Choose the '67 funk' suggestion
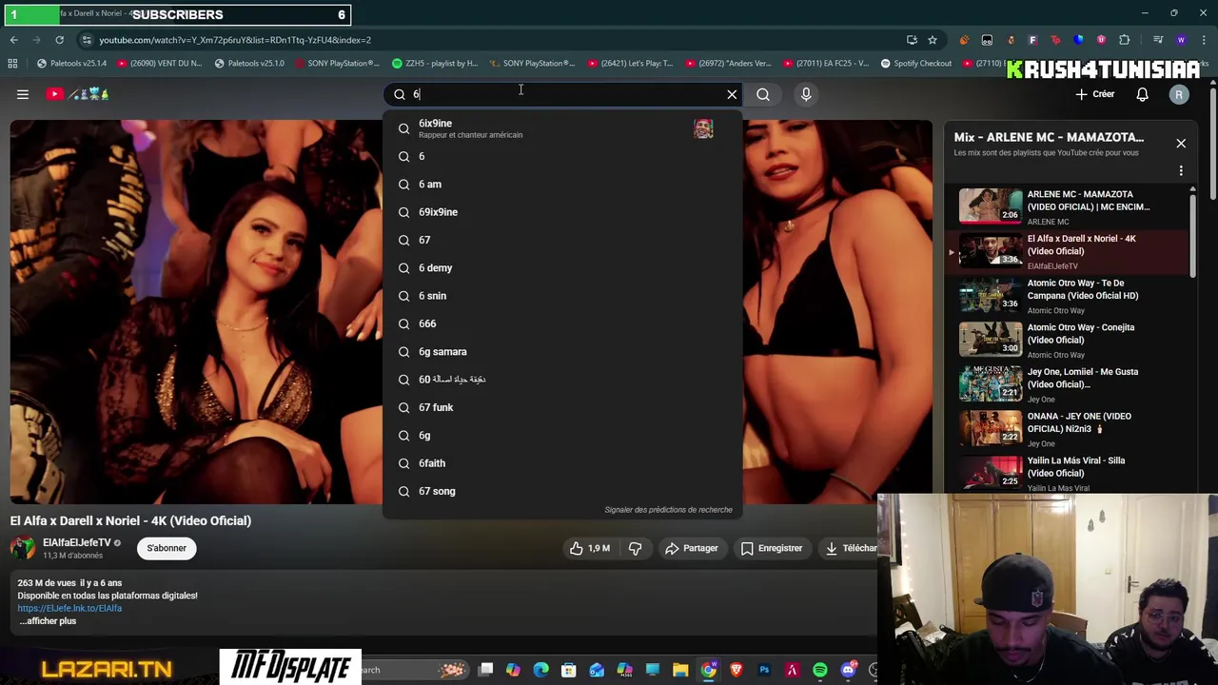The image size is (1218, 685). click(x=562, y=407)
